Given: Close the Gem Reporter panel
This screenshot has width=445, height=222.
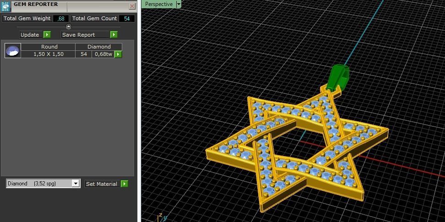Looking at the screenshot, I should [x=132, y=6].
